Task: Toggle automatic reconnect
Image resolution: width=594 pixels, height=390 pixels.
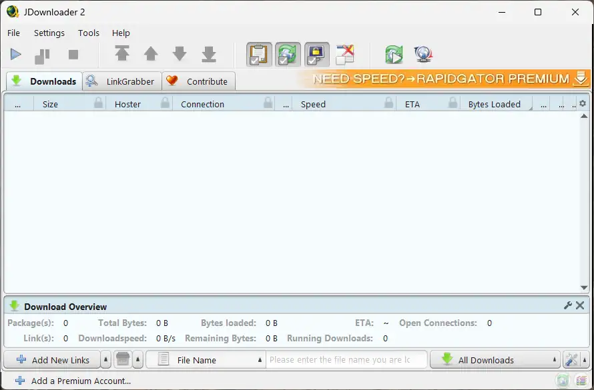Action: click(288, 55)
